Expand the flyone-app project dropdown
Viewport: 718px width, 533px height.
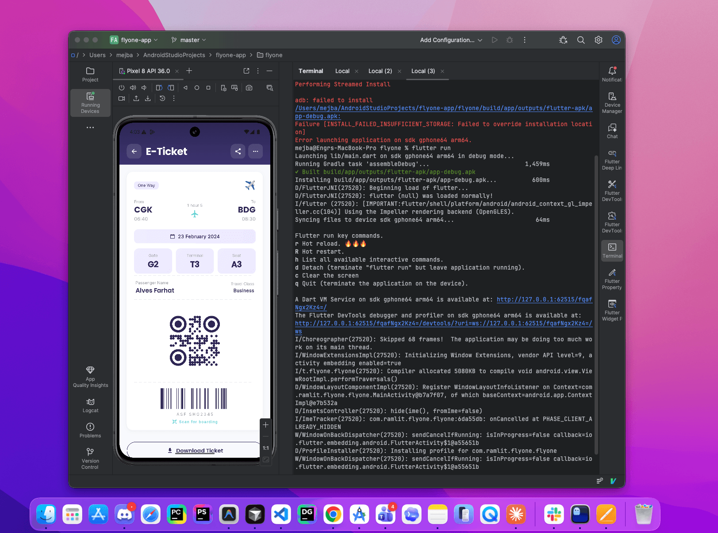(x=134, y=40)
